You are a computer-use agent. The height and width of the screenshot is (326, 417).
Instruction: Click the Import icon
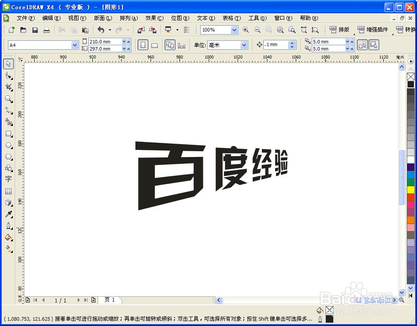141,30
